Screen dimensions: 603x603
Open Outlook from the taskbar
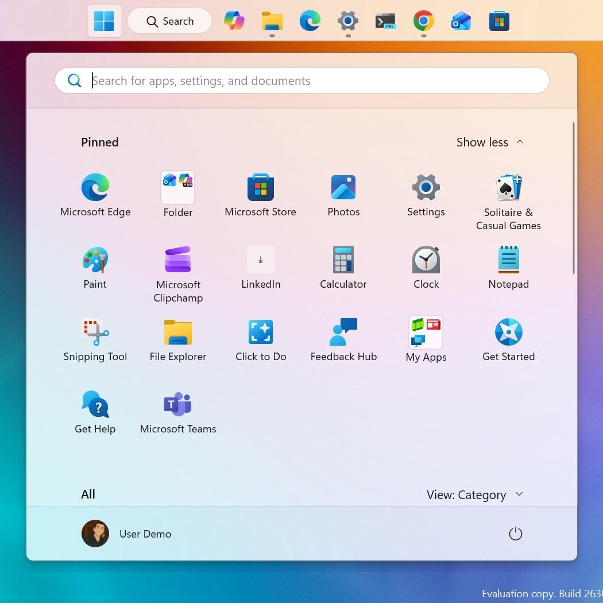click(461, 21)
